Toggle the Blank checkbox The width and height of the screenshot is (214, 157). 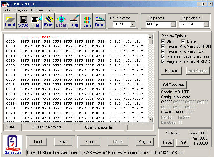pos(164,41)
